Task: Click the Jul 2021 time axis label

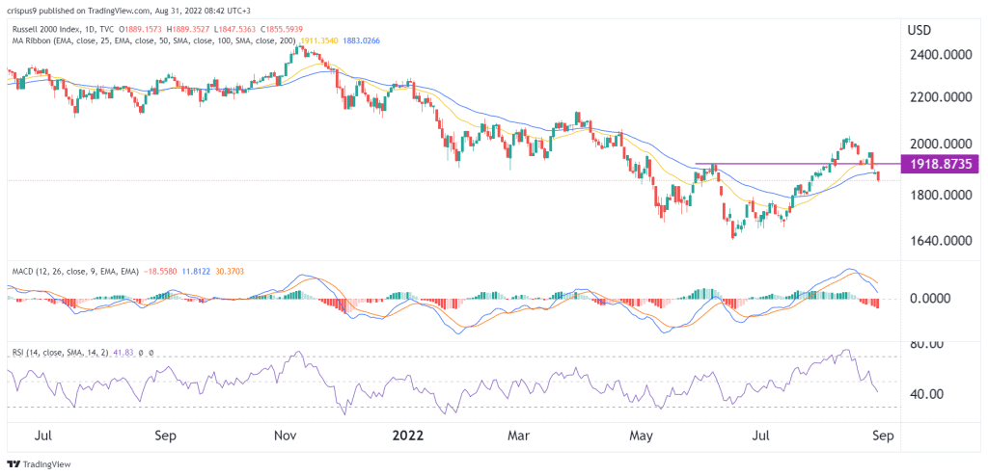Action: point(44,436)
